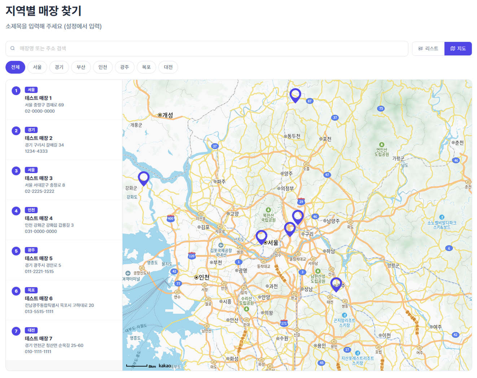Filter stores by 서울
Viewport: 477px width, 378px height.
[37, 67]
